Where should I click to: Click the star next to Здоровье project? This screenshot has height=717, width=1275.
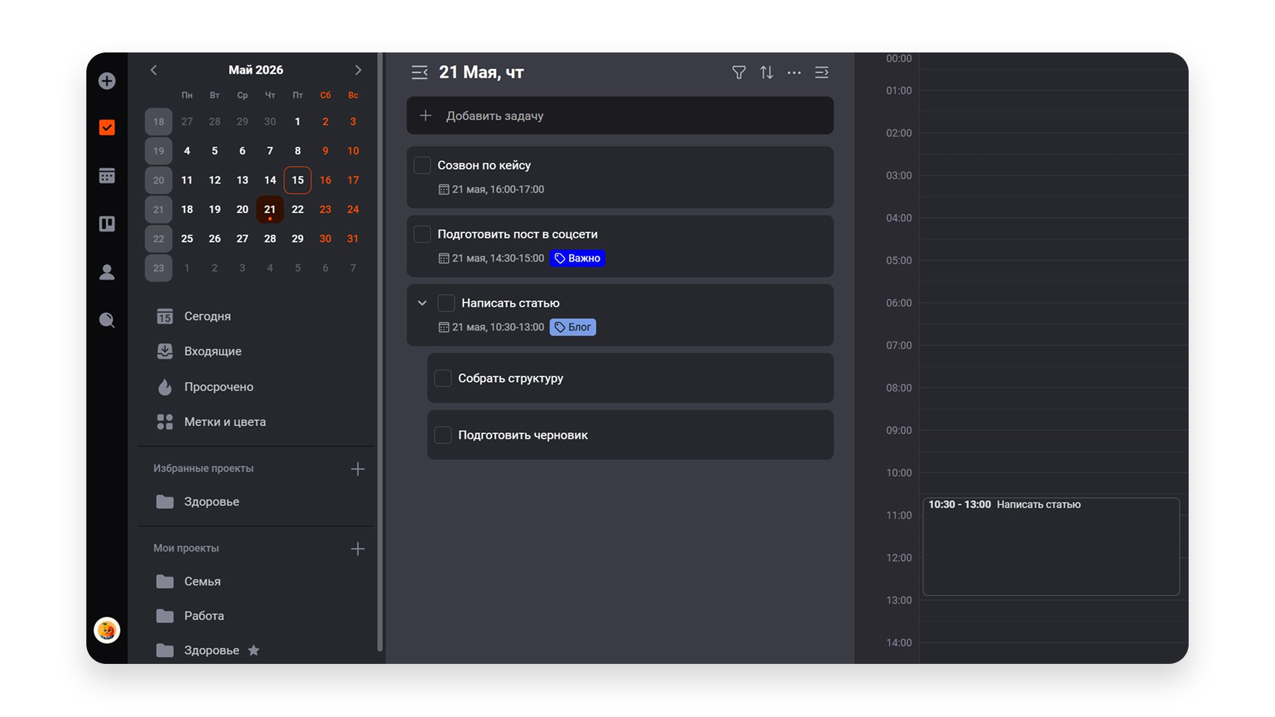click(254, 650)
